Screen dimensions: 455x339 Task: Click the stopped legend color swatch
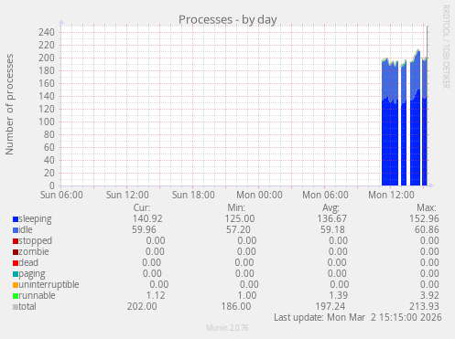pyautogui.click(x=16, y=241)
